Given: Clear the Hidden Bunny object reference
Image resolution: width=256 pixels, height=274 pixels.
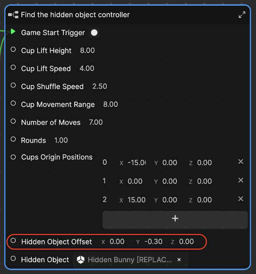Looking at the screenshot, I should pyautogui.click(x=179, y=260).
